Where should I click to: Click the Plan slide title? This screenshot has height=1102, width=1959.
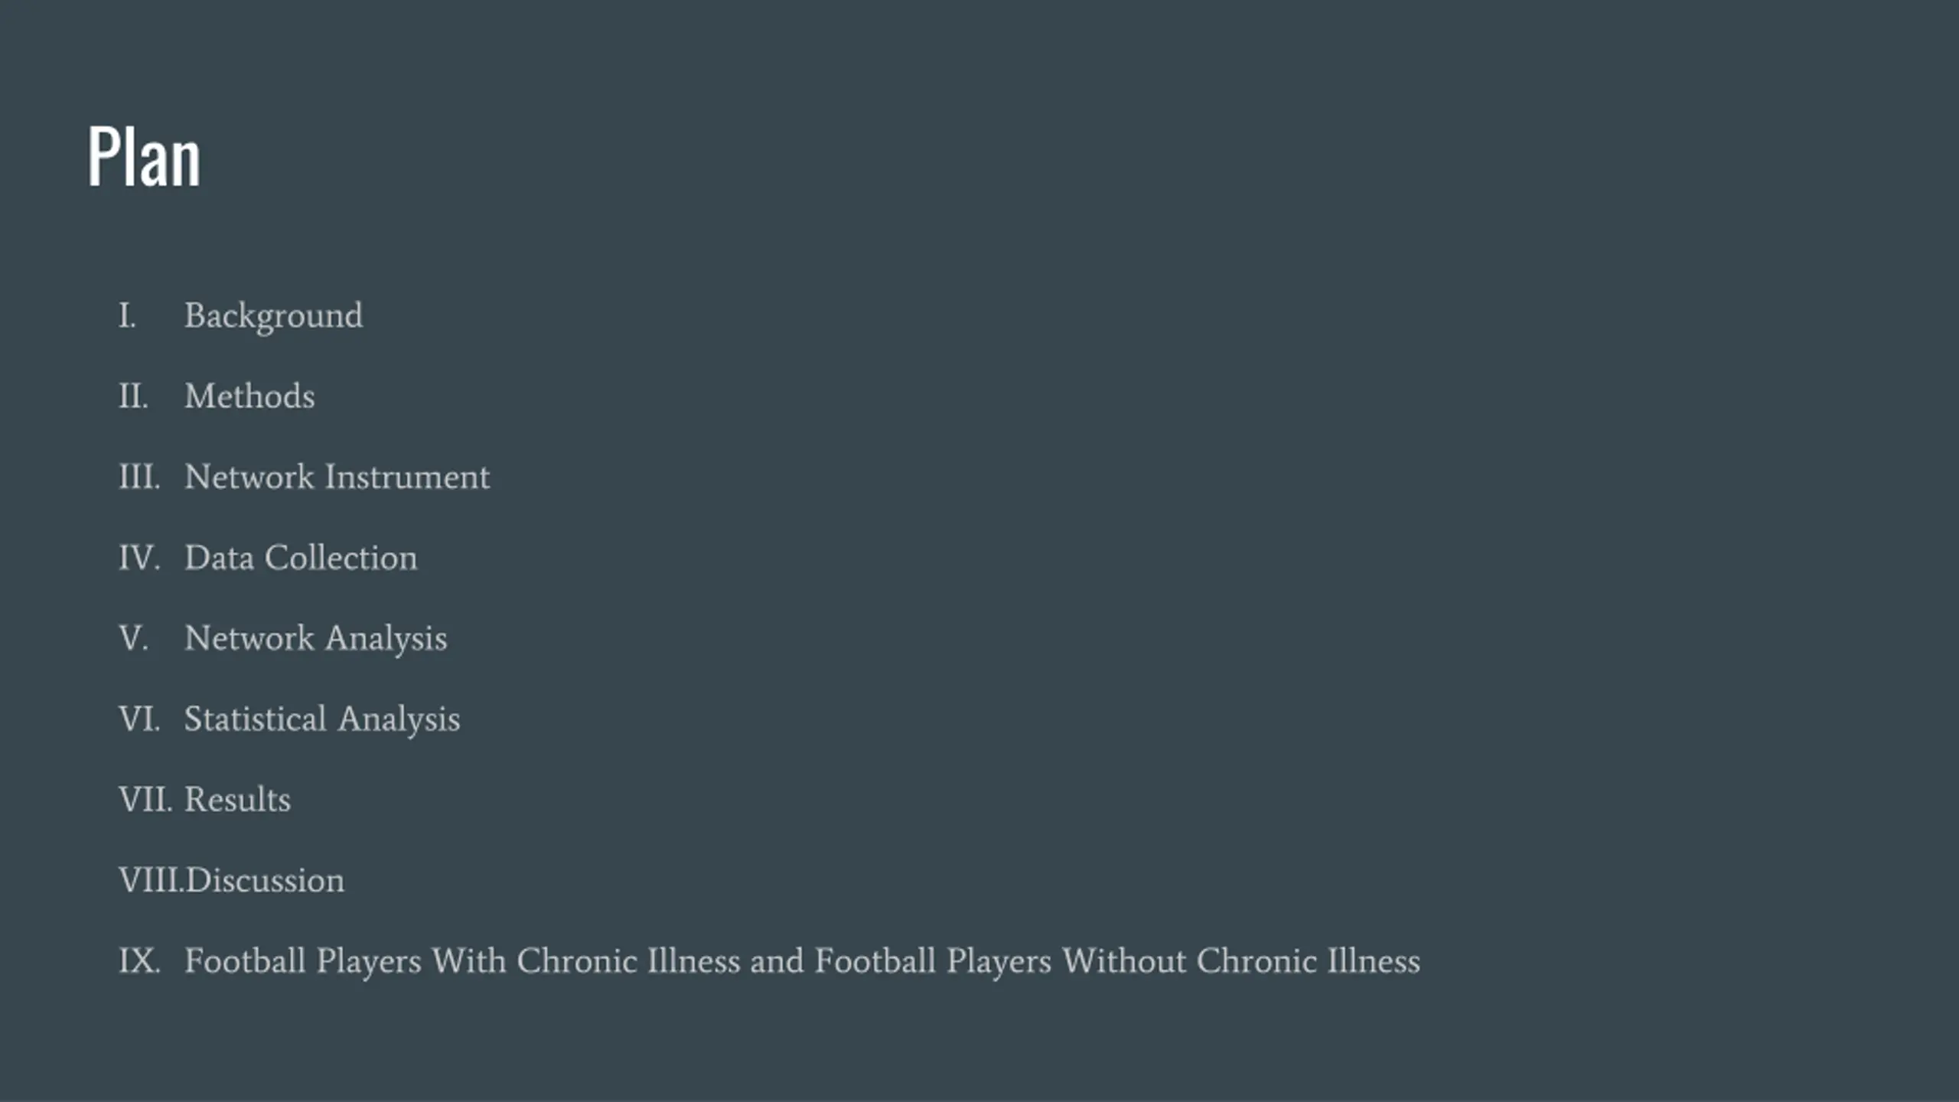pos(144,157)
